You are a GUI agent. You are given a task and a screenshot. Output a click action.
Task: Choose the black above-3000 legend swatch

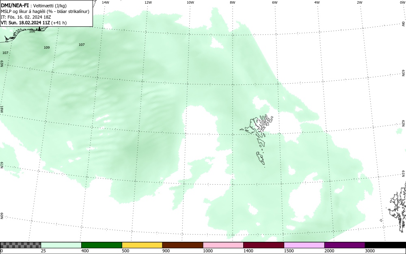385,245
